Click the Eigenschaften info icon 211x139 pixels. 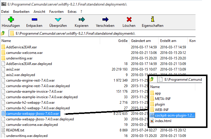pyautogui.click(x=152, y=19)
